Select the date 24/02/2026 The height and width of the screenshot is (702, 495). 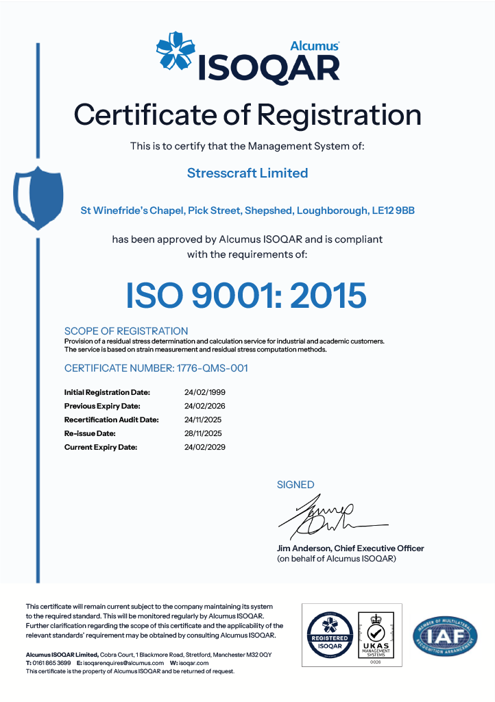click(x=205, y=406)
